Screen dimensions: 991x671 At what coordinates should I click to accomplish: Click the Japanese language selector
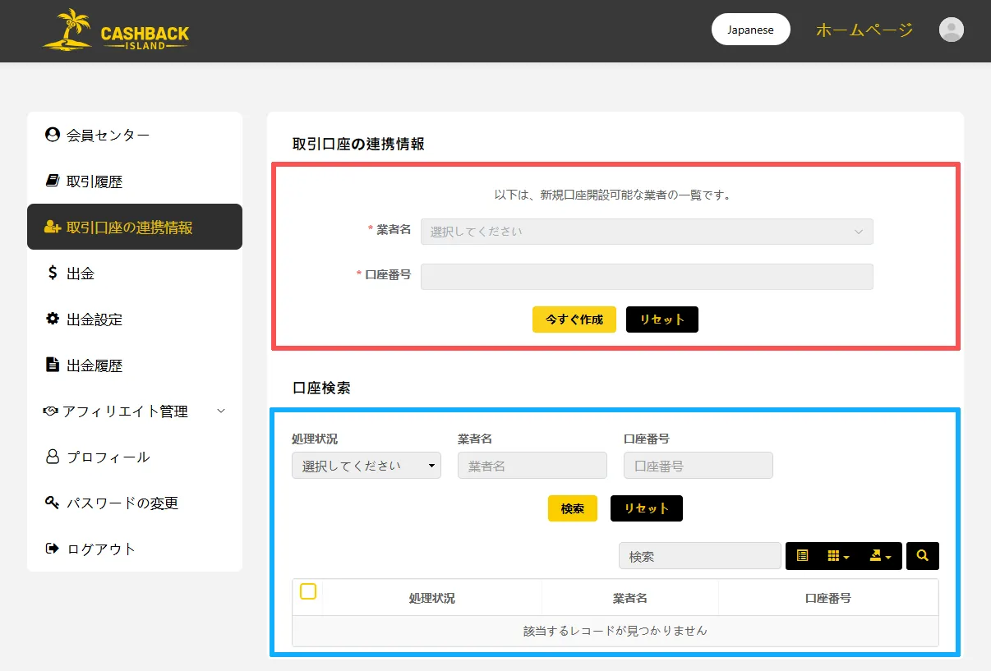(750, 30)
